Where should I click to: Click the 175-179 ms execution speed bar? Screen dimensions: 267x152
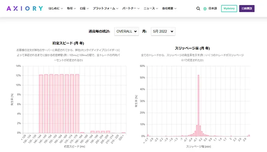pyautogui.click(x=77, y=104)
